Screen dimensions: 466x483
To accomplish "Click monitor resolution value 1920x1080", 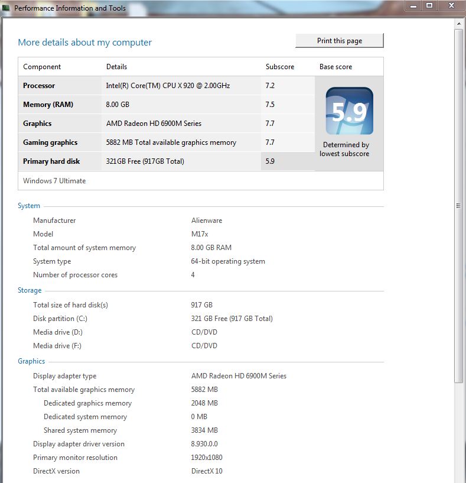I will [207, 458].
